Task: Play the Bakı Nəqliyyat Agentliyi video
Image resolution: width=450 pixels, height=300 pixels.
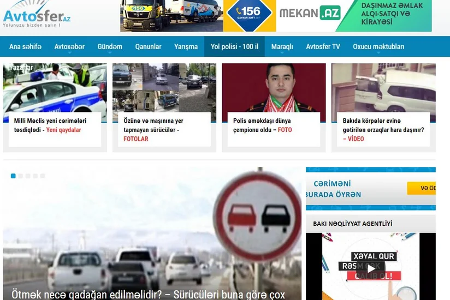Action: tap(371, 269)
